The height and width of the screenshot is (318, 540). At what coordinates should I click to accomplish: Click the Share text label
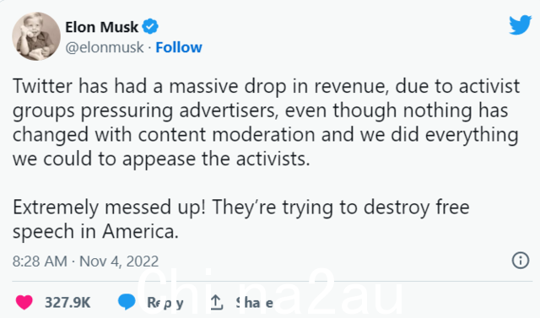(x=255, y=303)
